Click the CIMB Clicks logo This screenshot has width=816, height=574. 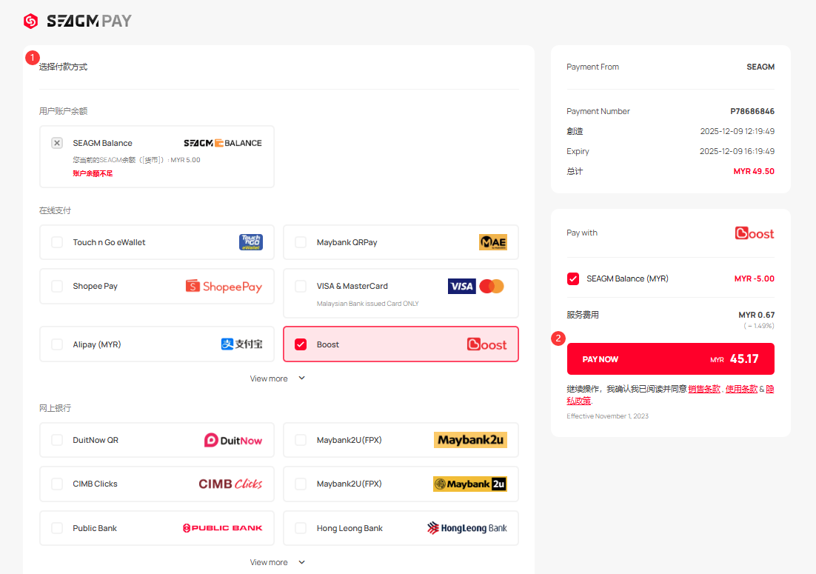(230, 484)
